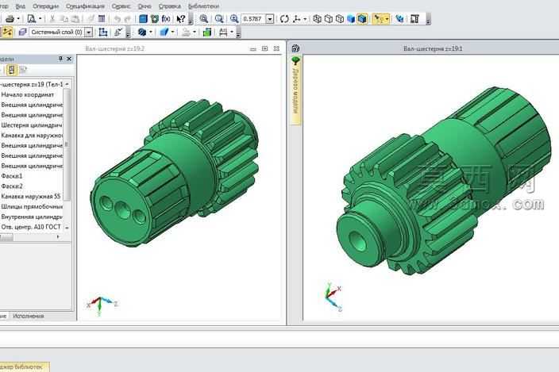The width and height of the screenshot is (559, 372).
Task: Open the Сервис menu
Action: click(121, 6)
